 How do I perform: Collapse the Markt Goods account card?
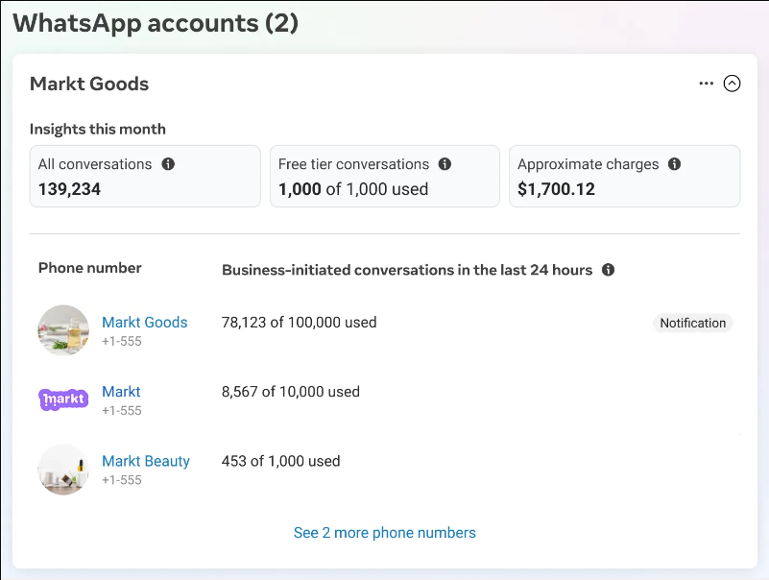click(732, 84)
